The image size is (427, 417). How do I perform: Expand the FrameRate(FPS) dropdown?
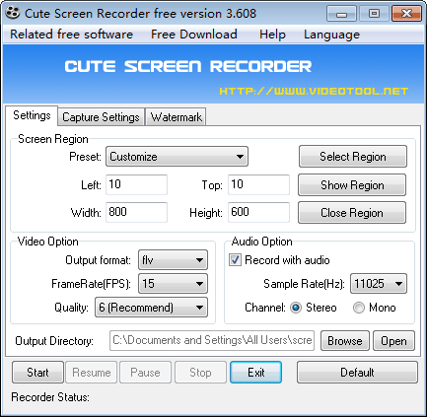[173, 284]
